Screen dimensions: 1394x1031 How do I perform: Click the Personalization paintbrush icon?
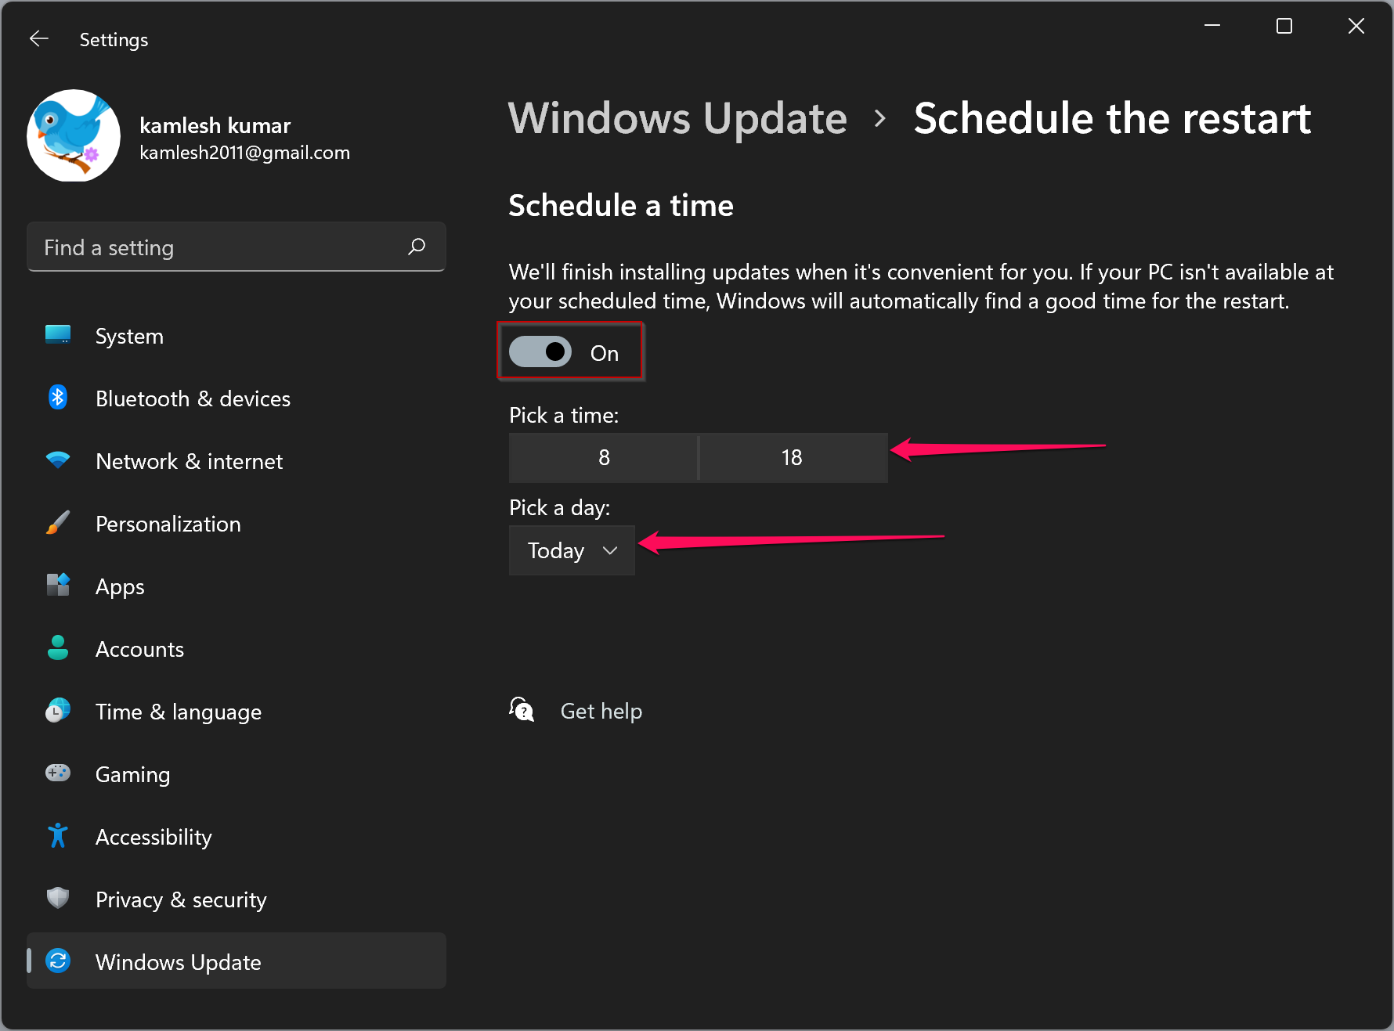click(x=58, y=523)
